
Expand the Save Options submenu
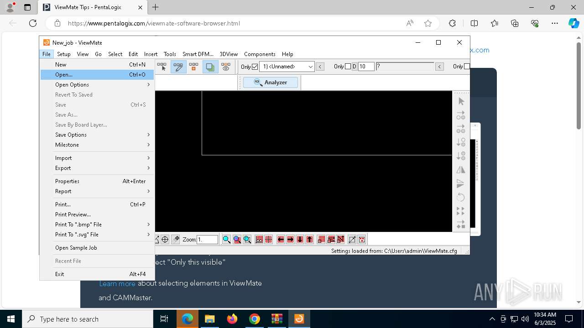[97, 135]
